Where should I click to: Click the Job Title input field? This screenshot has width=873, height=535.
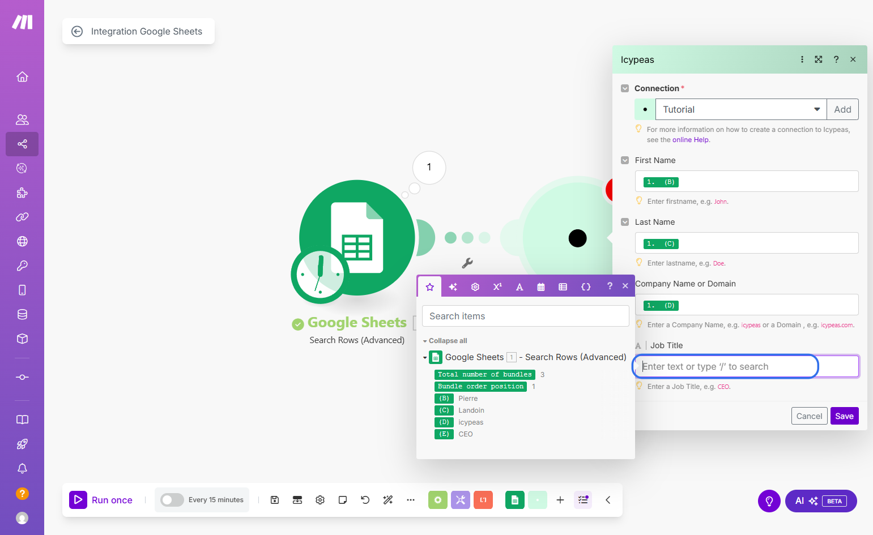(x=747, y=366)
